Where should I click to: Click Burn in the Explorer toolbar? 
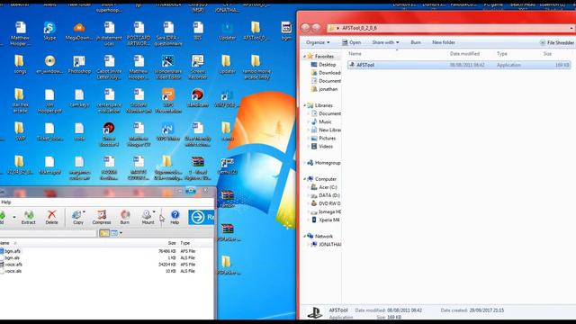tap(416, 42)
